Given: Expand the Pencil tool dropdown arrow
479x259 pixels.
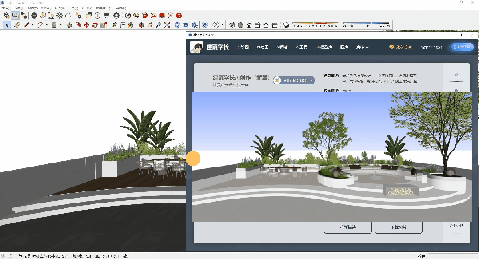Looking at the screenshot, I should [32, 24].
